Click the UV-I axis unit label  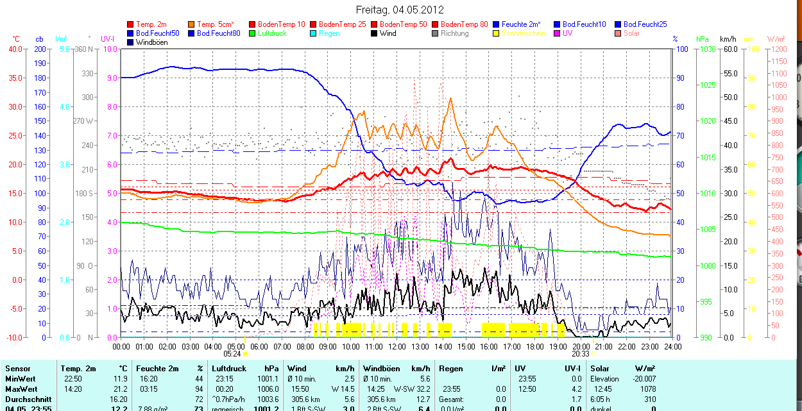click(108, 39)
